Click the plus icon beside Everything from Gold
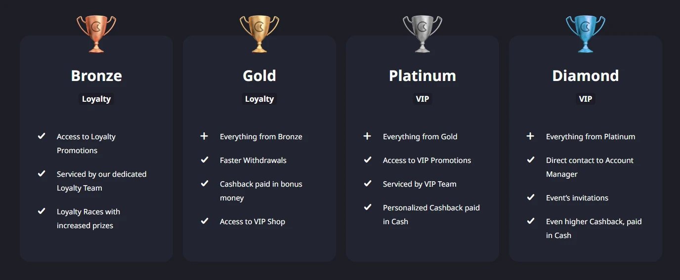Image resolution: width=680 pixels, height=280 pixels. (367, 136)
